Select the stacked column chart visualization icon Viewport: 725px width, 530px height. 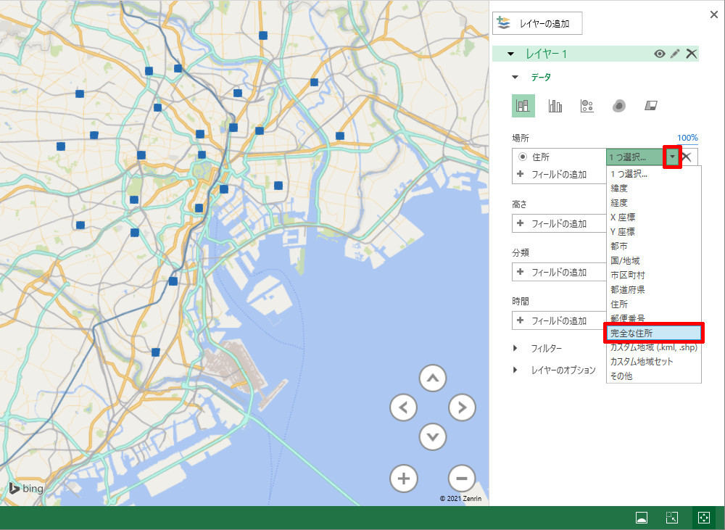pos(523,106)
